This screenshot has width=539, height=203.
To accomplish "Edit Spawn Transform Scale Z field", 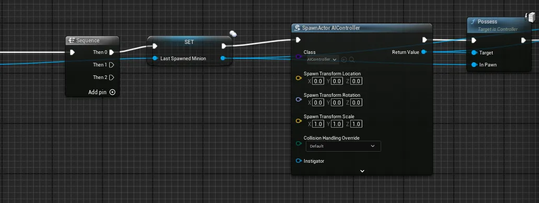I will point(356,124).
